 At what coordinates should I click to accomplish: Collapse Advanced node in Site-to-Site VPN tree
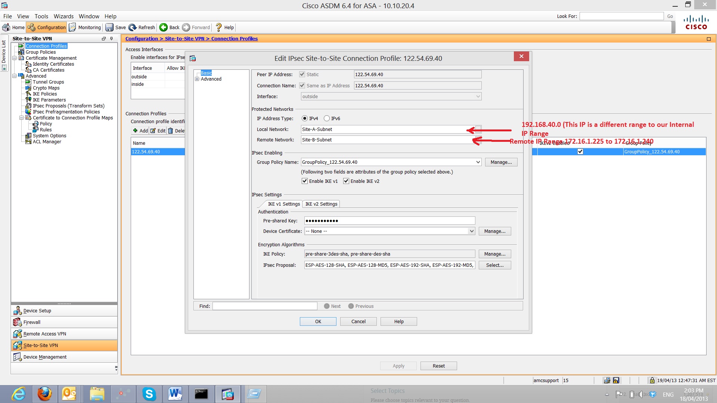pos(14,76)
